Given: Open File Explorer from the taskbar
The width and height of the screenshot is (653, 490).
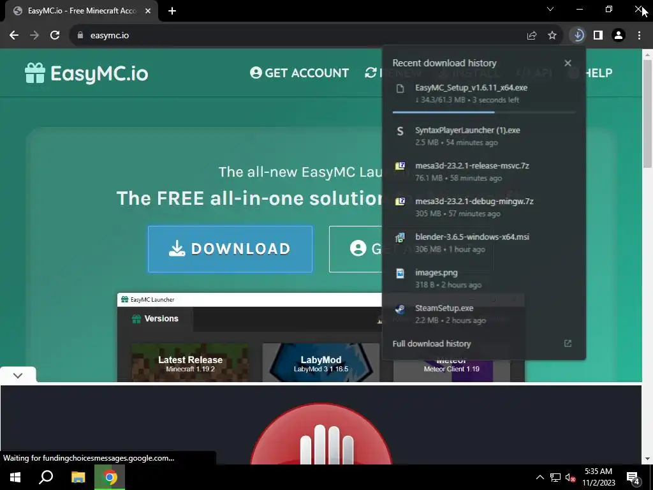Looking at the screenshot, I should (78, 477).
